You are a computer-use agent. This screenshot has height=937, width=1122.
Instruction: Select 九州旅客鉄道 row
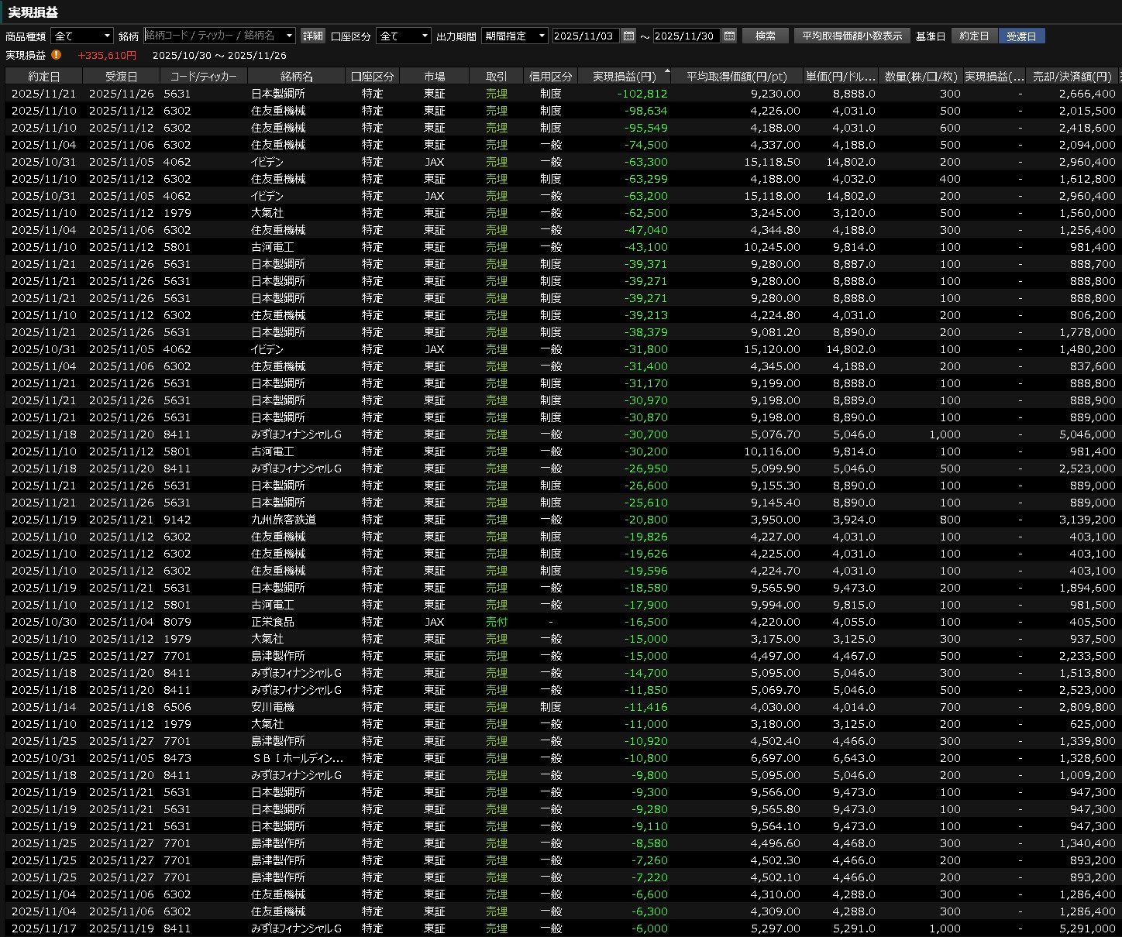[561, 519]
